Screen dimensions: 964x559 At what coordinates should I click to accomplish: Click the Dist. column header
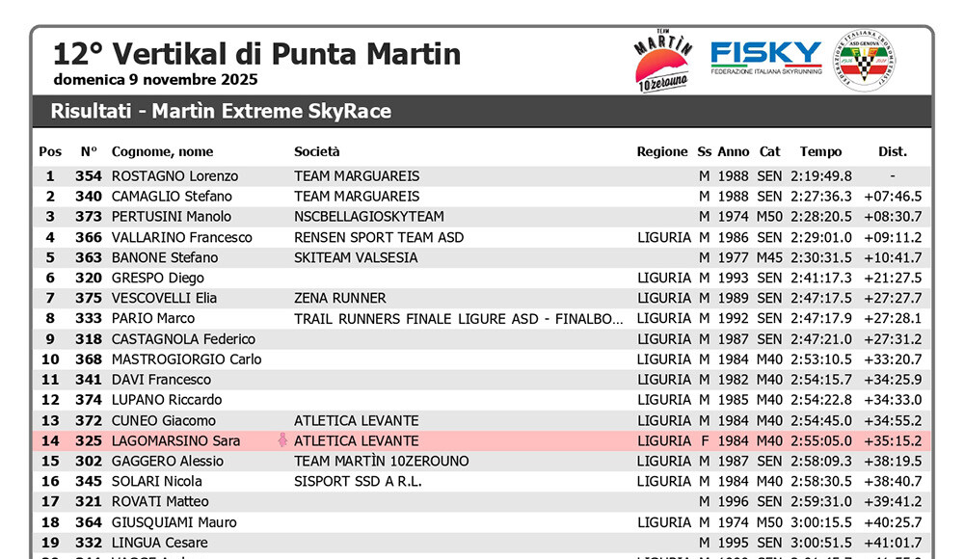(892, 151)
